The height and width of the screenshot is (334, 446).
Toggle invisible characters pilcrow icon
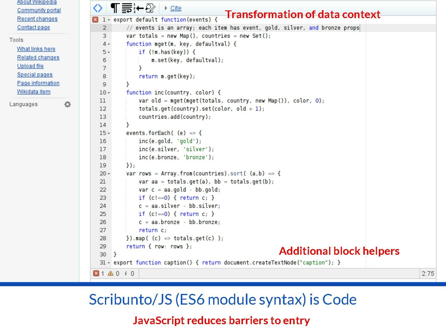[x=115, y=8]
